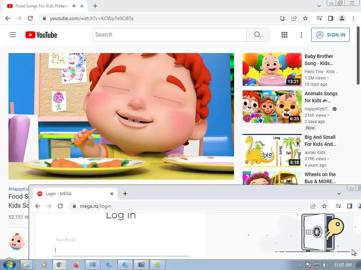Screen dimensions: 361x270
Task: Click the SIGN IN button on YouTube
Action: 330,35
